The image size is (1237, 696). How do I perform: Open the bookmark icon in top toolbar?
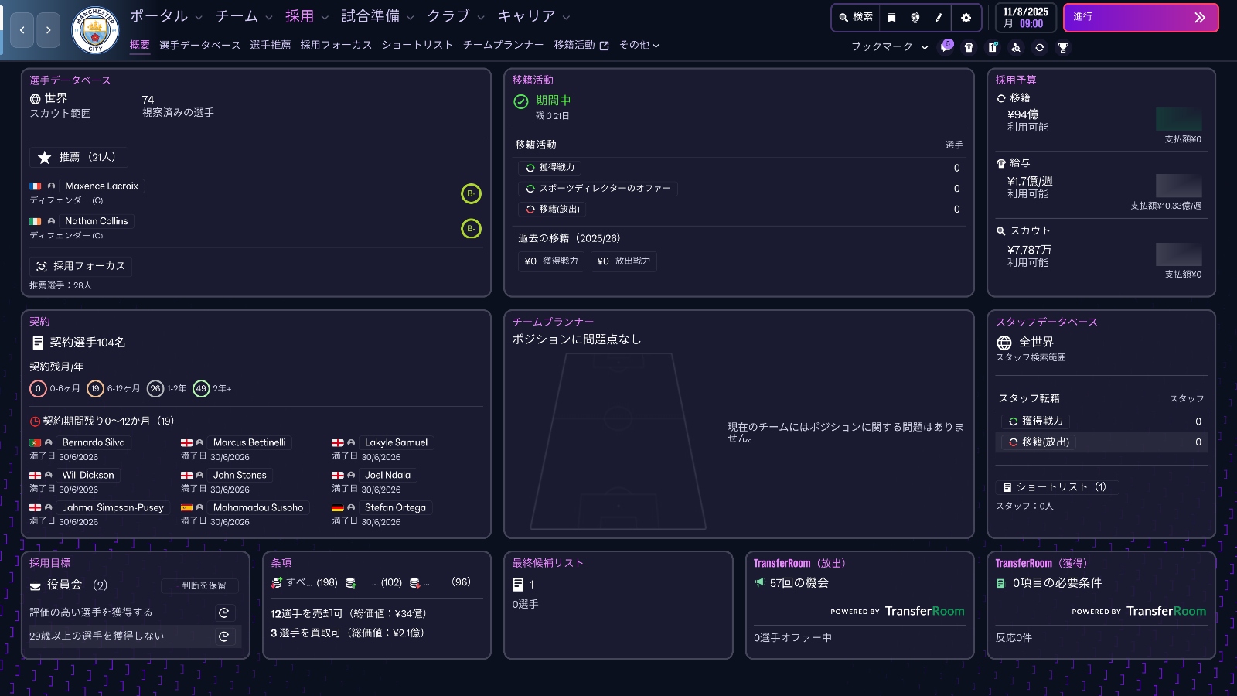pyautogui.click(x=891, y=17)
